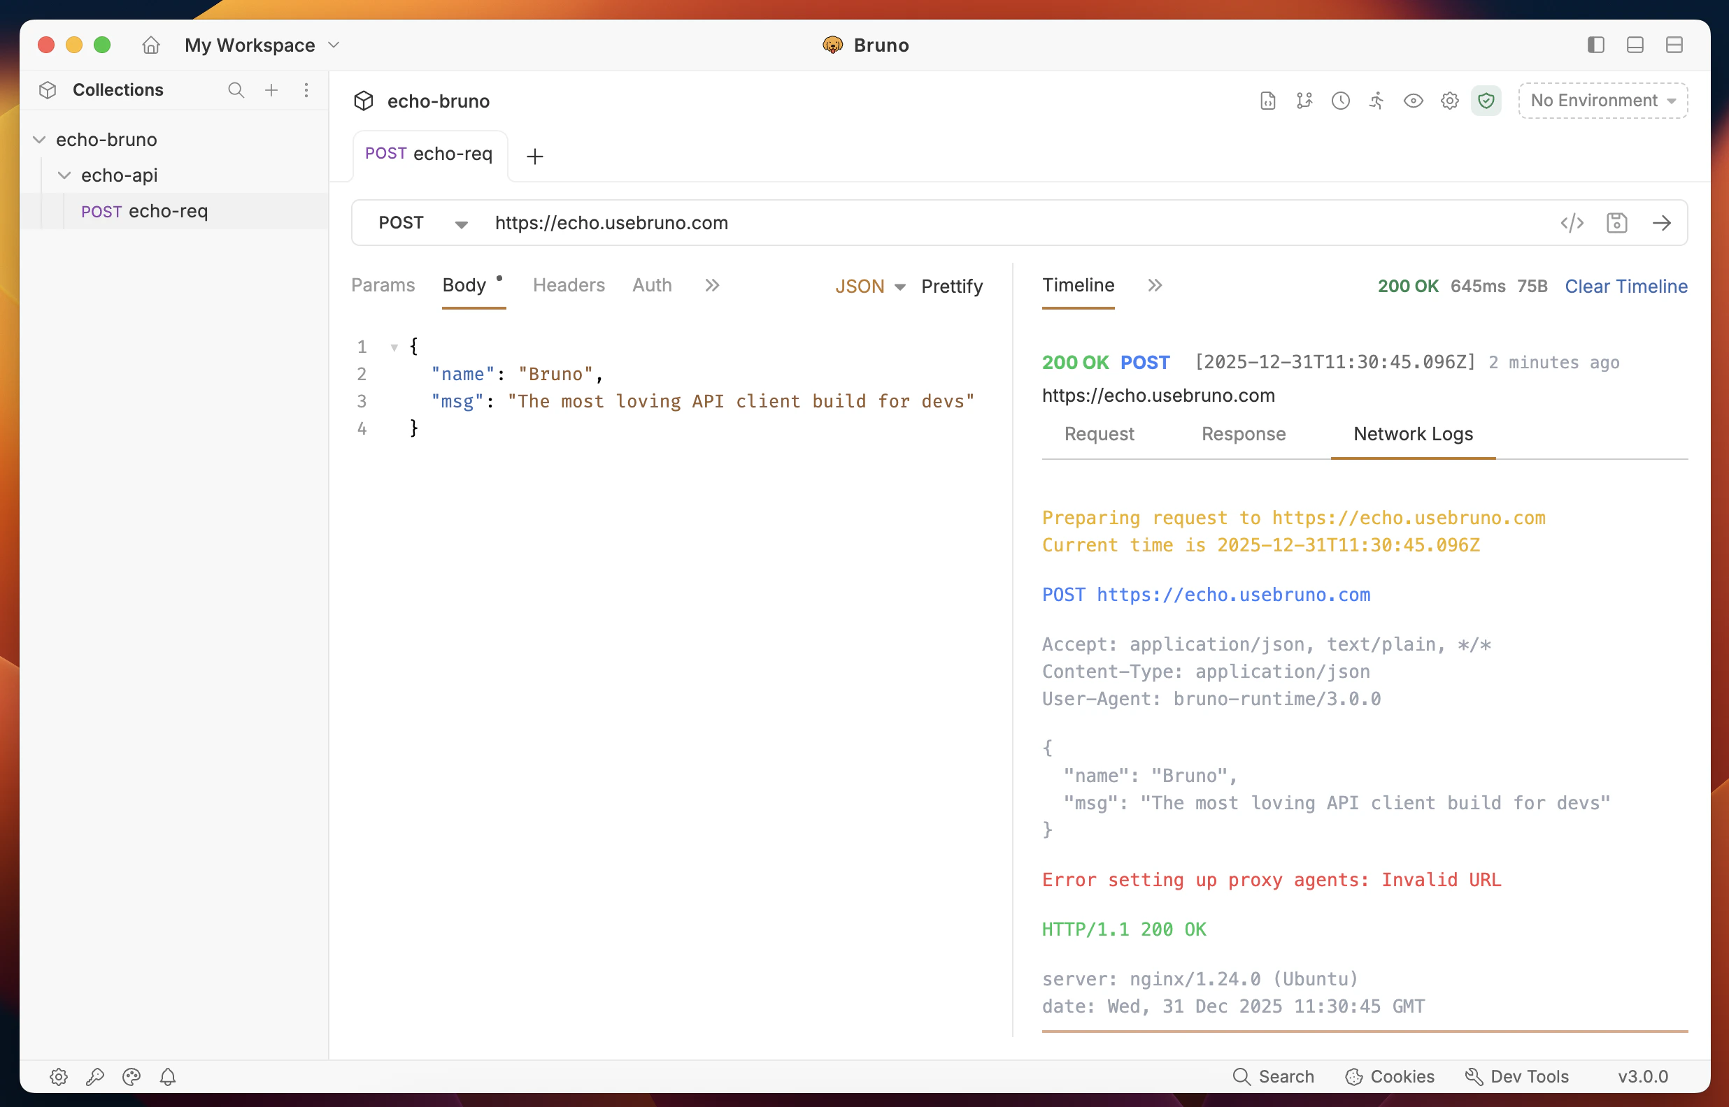The height and width of the screenshot is (1107, 1729).
Task: Switch to the Headers tab
Action: pos(568,285)
